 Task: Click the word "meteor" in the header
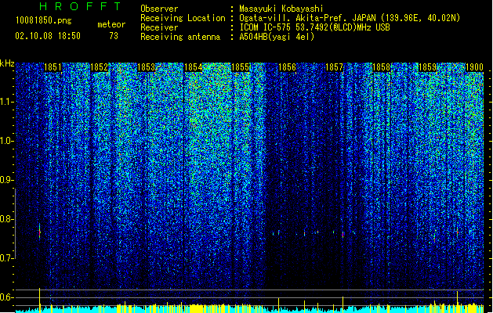111,24
